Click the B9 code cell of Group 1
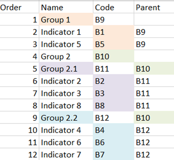 tap(114, 19)
